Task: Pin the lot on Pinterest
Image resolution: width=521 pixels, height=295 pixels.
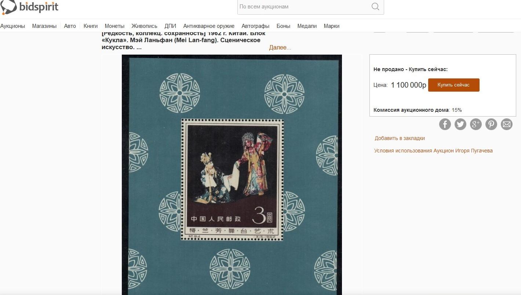Action: tap(491, 124)
